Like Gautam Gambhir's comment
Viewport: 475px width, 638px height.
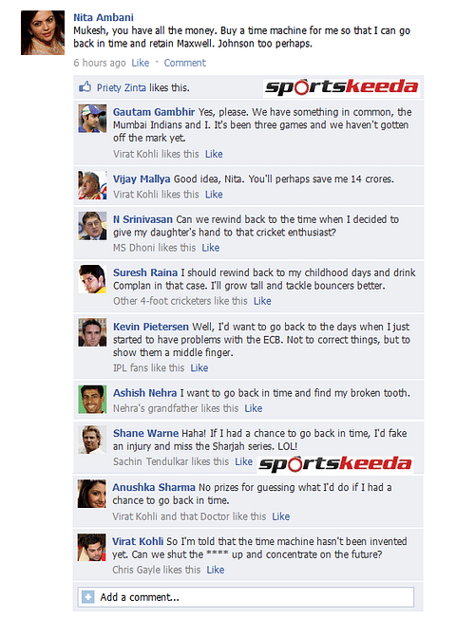point(214,154)
